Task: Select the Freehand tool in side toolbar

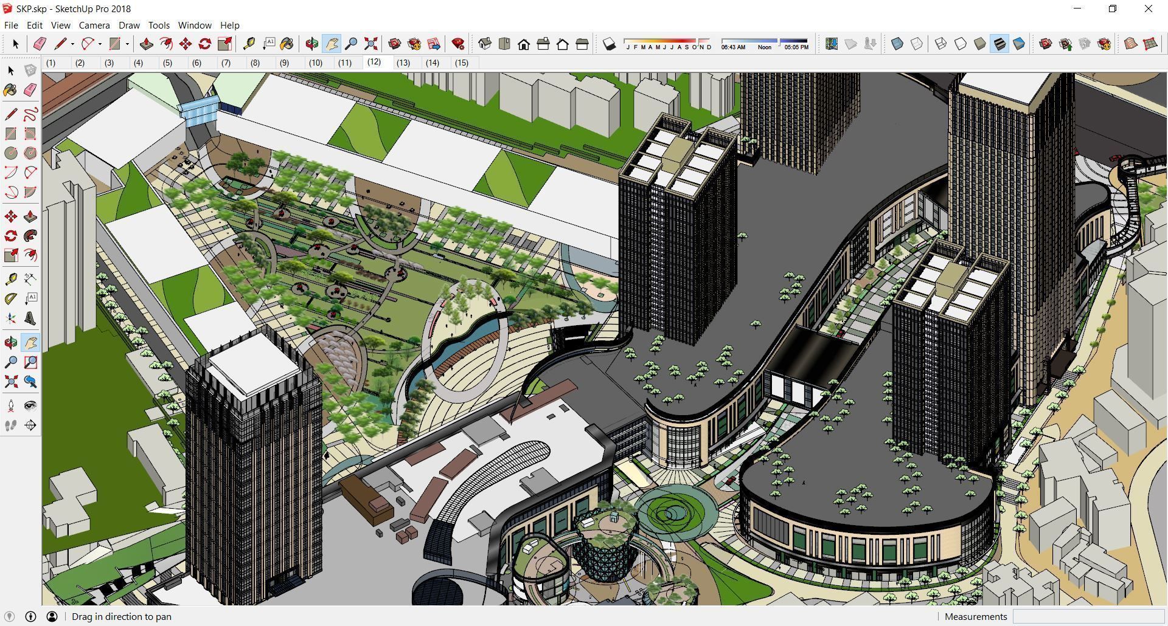Action: [30, 114]
